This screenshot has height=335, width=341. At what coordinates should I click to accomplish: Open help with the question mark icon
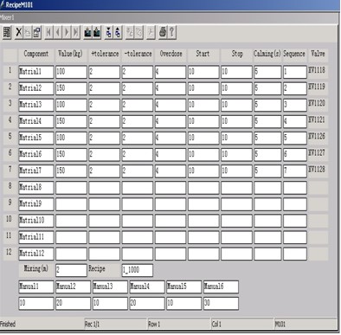[171, 32]
